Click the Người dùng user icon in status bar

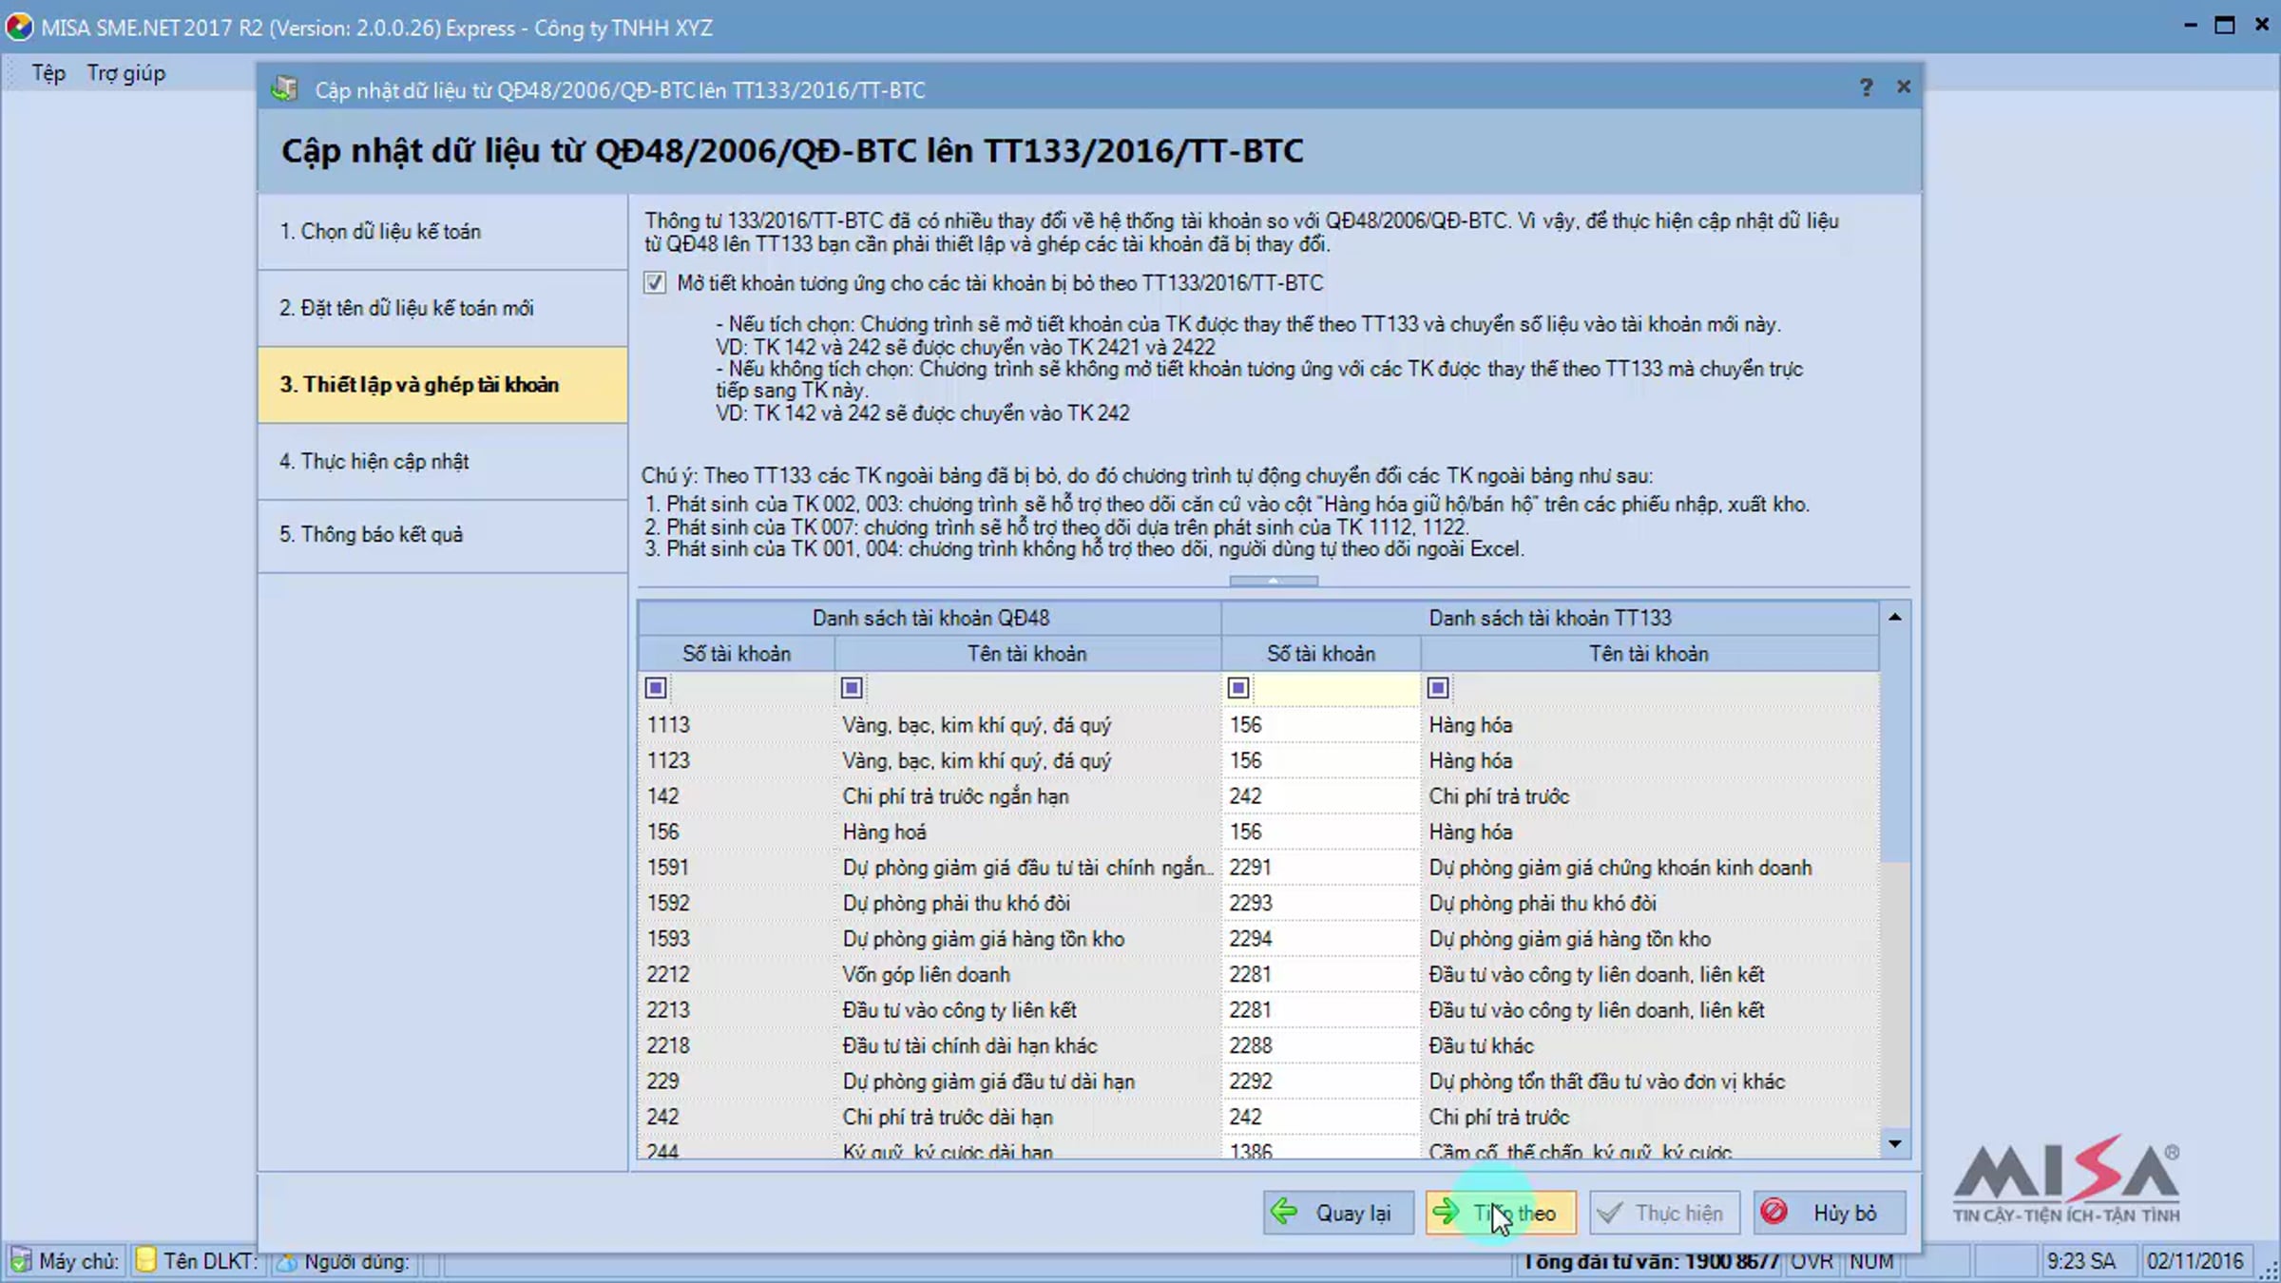coord(286,1262)
